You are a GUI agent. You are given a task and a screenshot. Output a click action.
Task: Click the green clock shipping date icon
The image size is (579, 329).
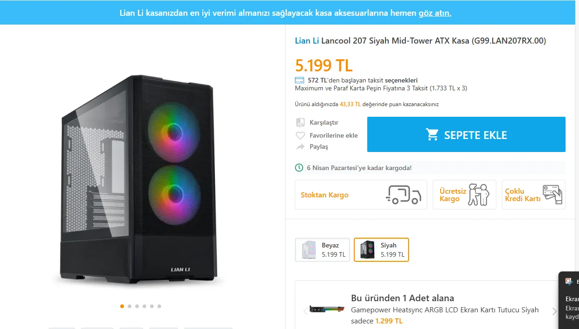299,168
